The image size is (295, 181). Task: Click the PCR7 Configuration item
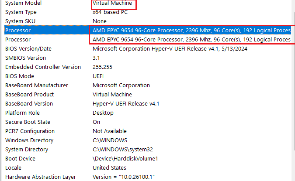pos(30,131)
